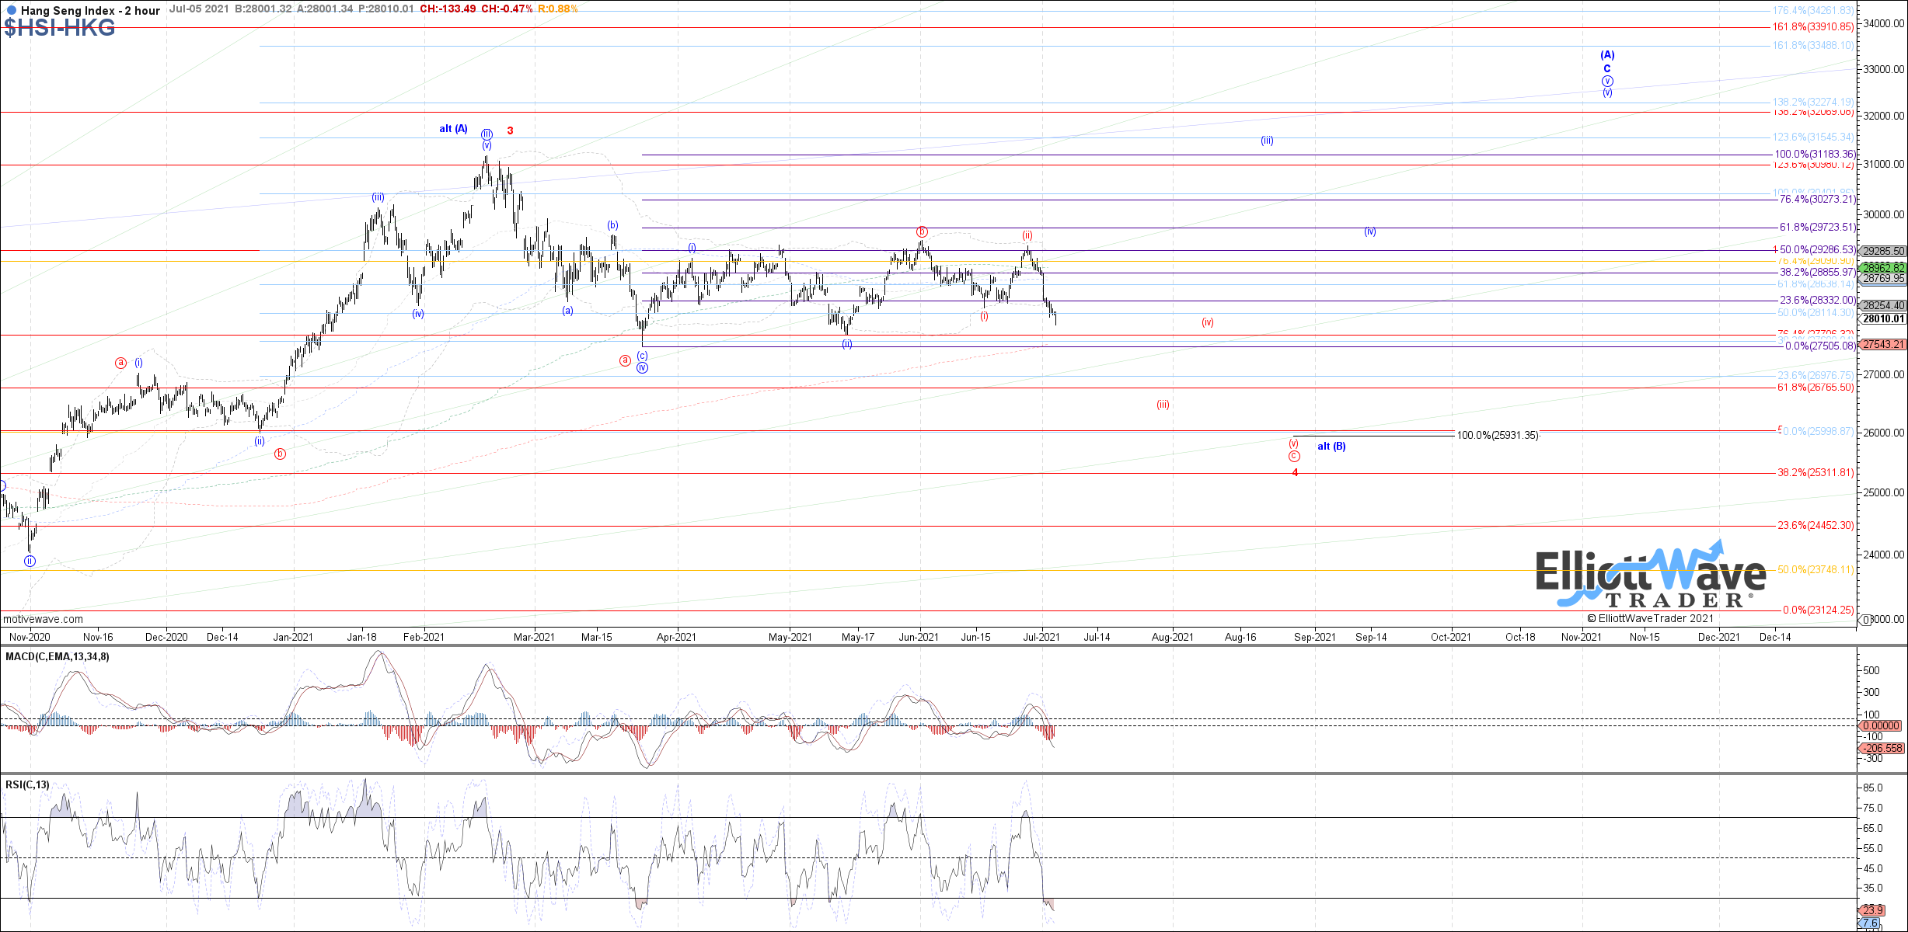Click the gray 28254.40 price marker

1882,305
